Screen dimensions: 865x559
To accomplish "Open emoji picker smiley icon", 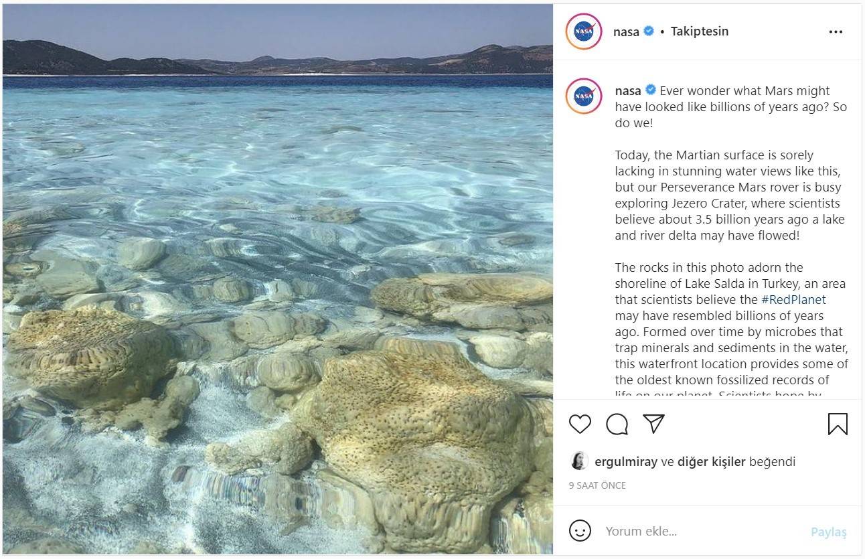I will click(x=580, y=531).
